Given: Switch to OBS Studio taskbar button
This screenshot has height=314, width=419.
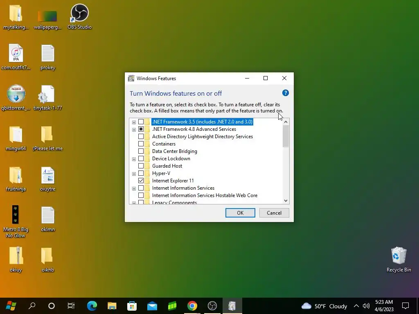Looking at the screenshot, I should coord(212,306).
